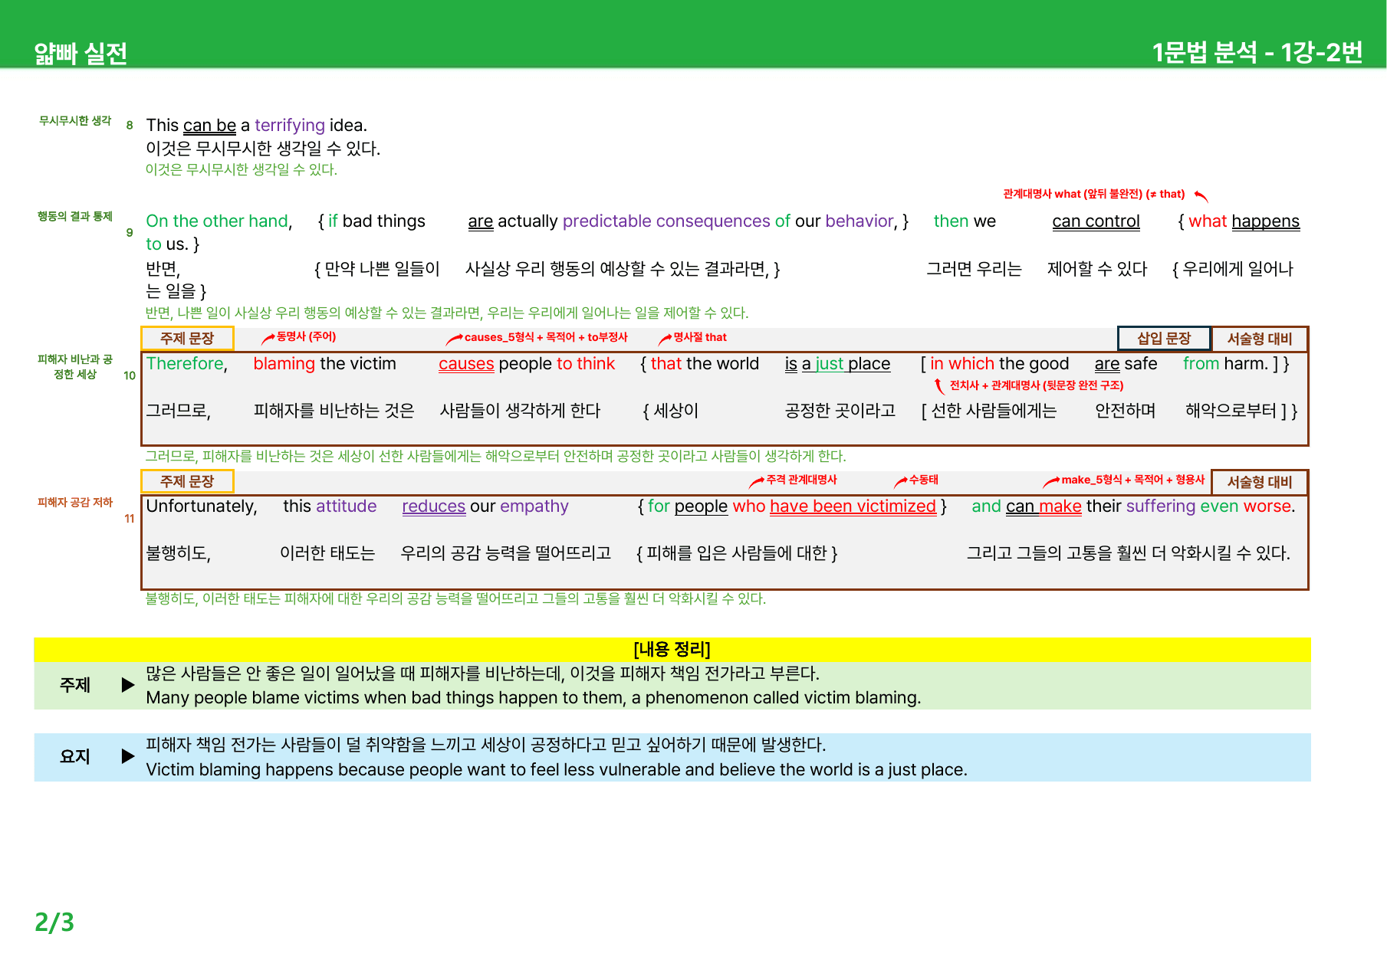1387x980 pixels.
Task: Click the purple phrase 'predictable consequences of'
Action: tap(676, 221)
